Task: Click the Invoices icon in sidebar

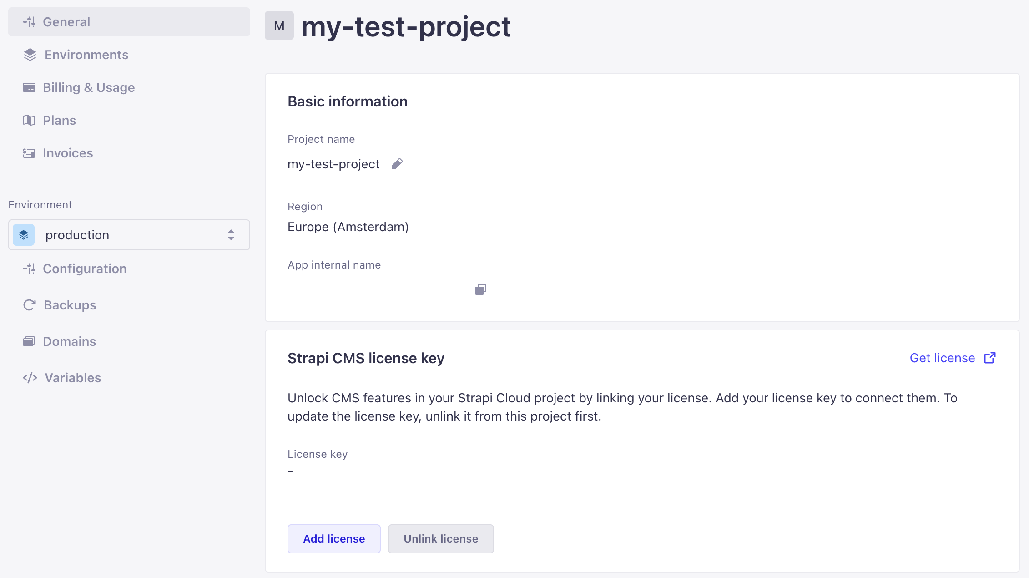Action: [29, 153]
